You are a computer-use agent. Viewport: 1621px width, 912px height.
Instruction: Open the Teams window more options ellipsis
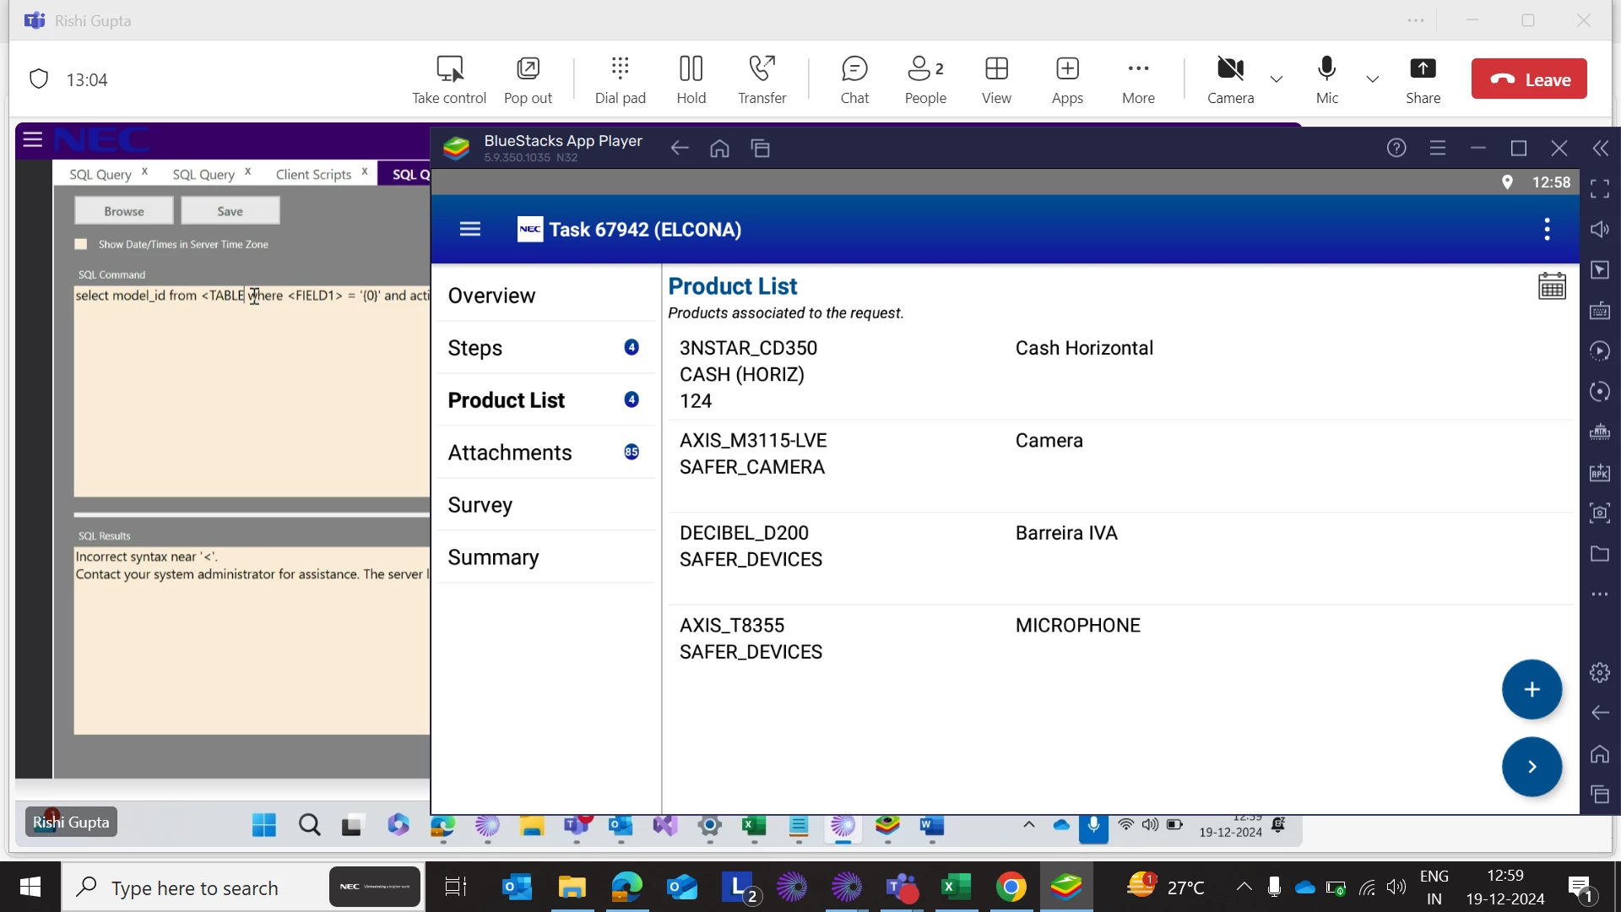(1416, 20)
